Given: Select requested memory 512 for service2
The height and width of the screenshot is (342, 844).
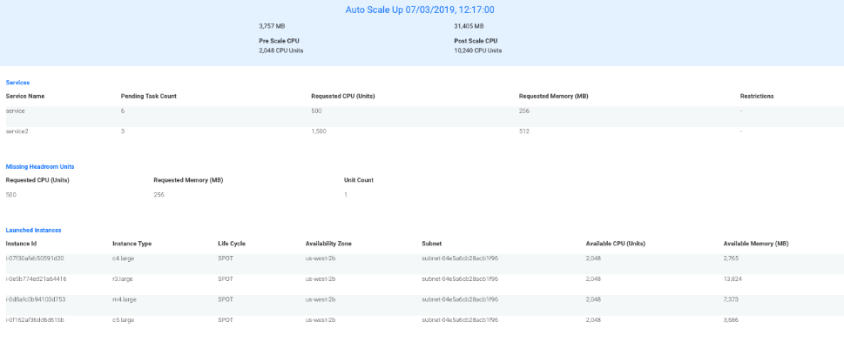Looking at the screenshot, I should [523, 131].
